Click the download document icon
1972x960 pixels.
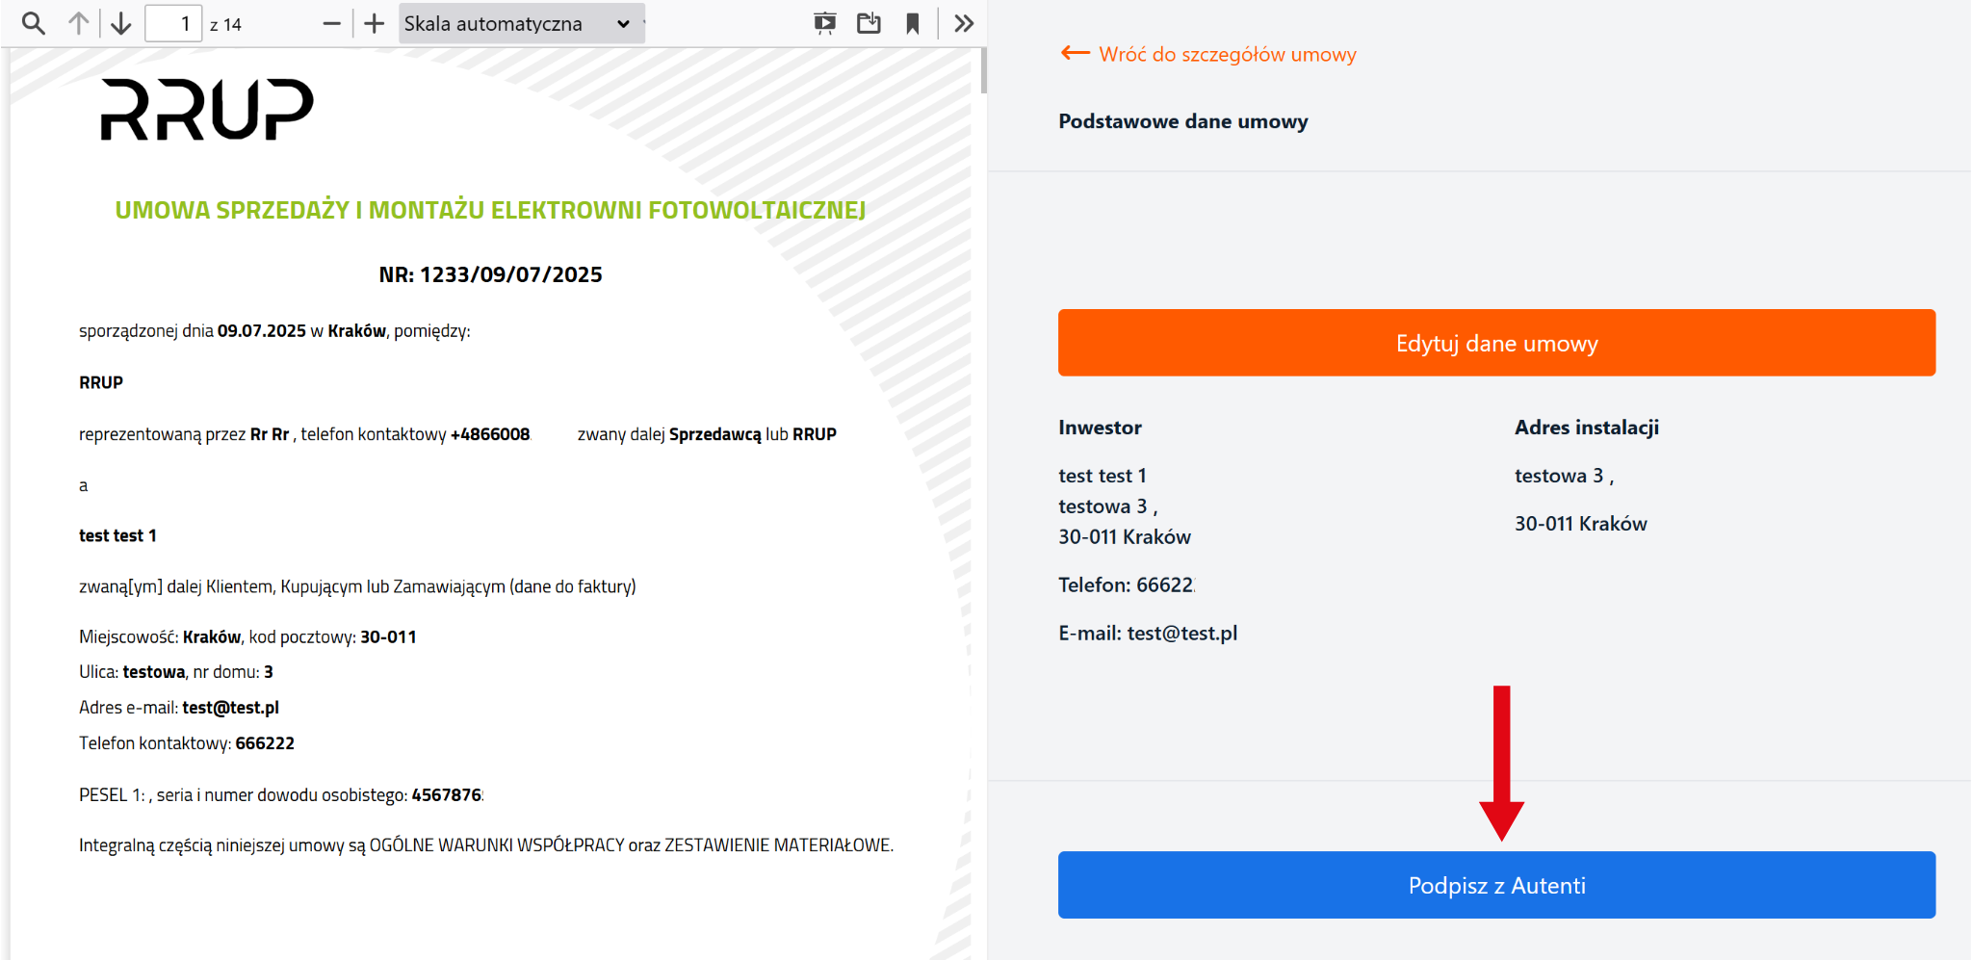pos(869,23)
